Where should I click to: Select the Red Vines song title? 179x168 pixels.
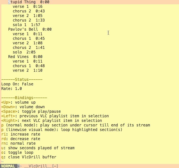click(x=25, y=57)
